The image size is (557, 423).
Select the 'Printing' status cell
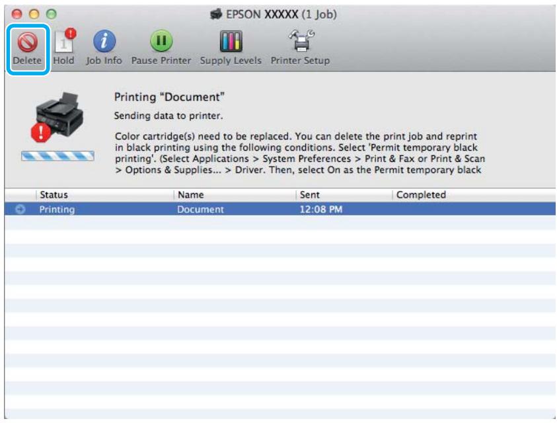pyautogui.click(x=57, y=210)
